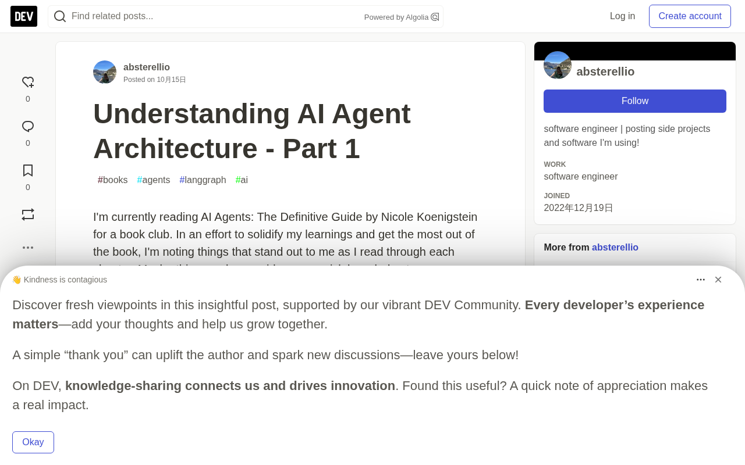The width and height of the screenshot is (745, 465).
Task: Add a heart reaction to the post
Action: 28,83
